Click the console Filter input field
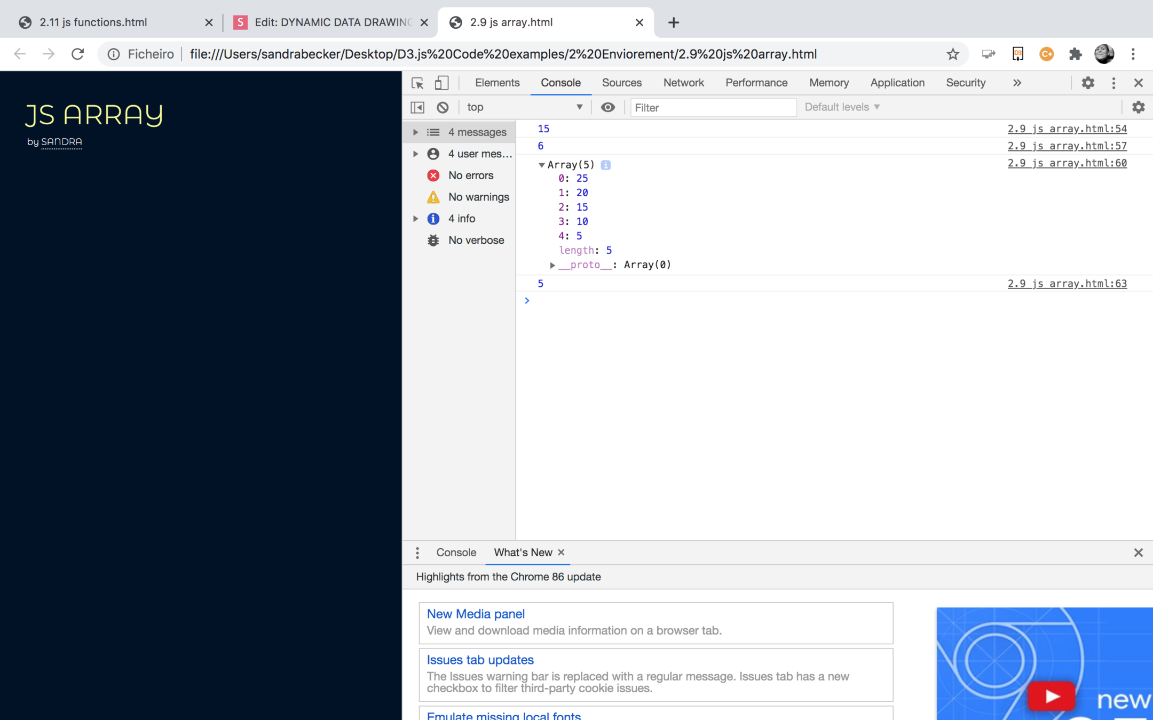The height and width of the screenshot is (720, 1153). 713,107
